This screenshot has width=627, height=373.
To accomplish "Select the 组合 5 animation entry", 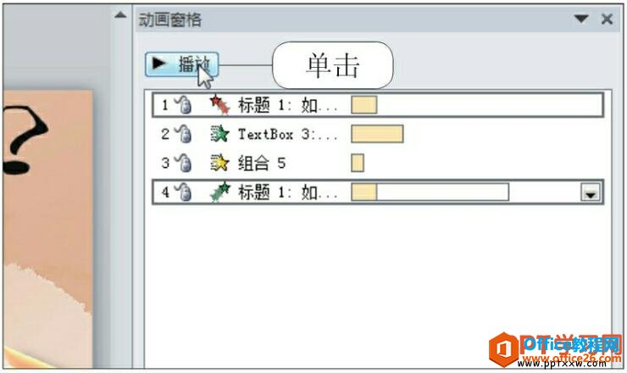I will (263, 163).
